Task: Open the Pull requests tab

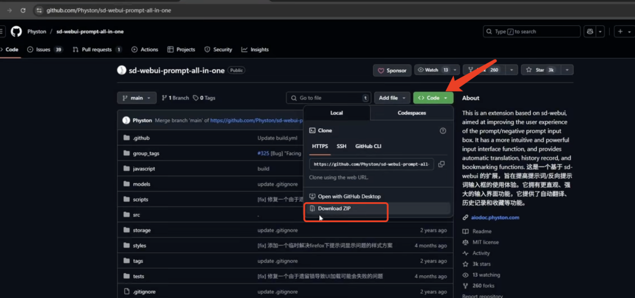Action: tap(97, 49)
